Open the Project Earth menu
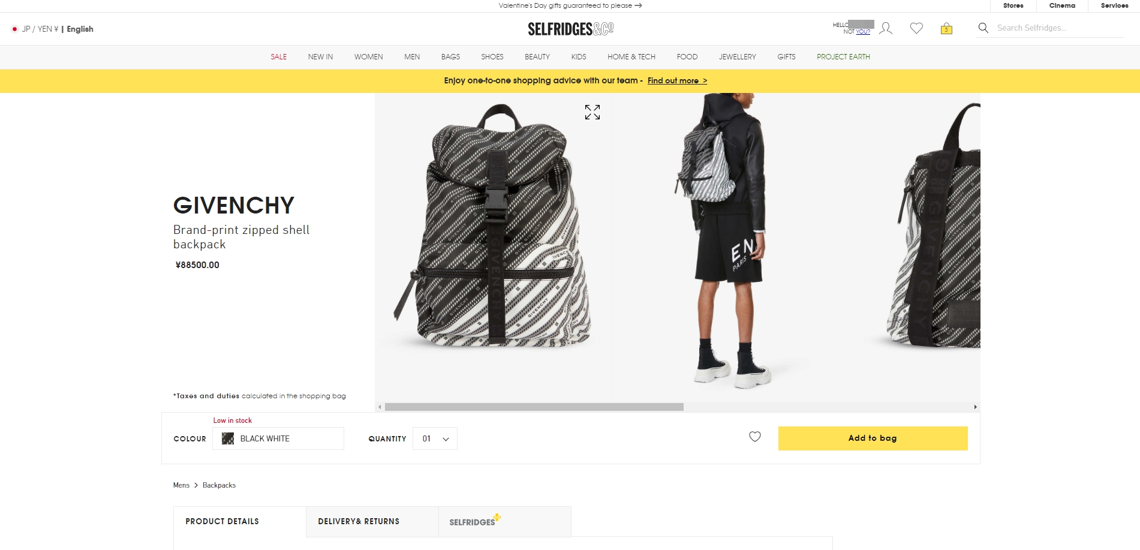Viewport: 1140px width, 550px height. click(x=843, y=57)
